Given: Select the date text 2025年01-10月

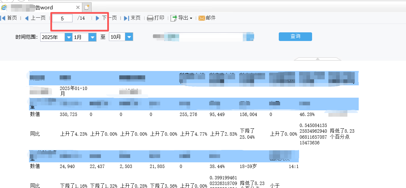Looking at the screenshot, I should point(73,91).
